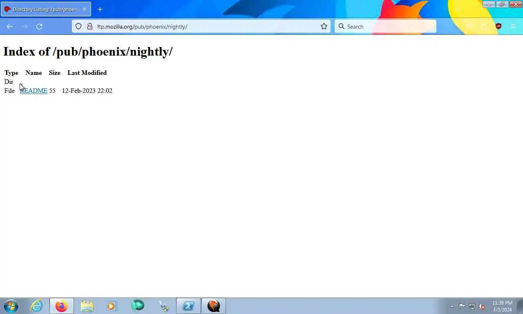
Task: Open a new tab with plus button
Action: (x=100, y=9)
